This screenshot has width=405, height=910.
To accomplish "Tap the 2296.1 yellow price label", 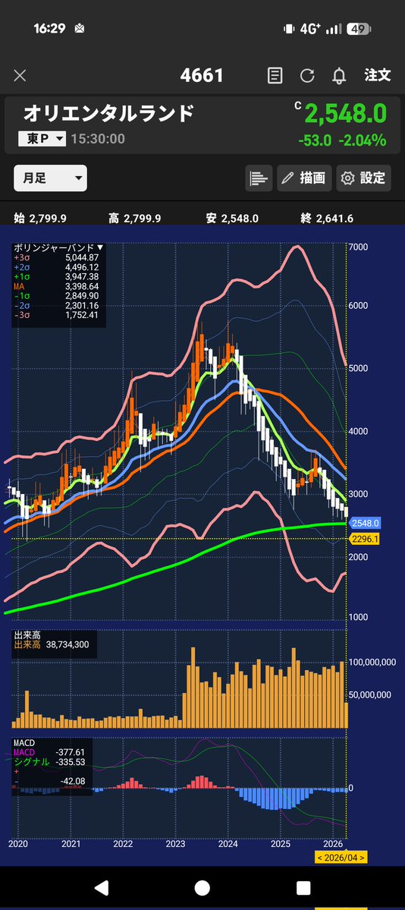I will tap(365, 539).
